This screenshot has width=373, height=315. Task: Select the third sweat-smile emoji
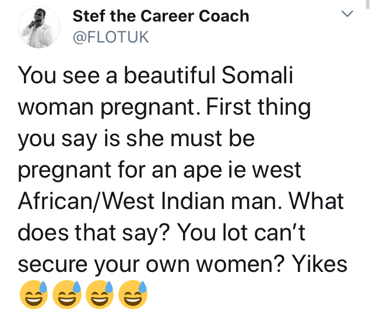100,295
